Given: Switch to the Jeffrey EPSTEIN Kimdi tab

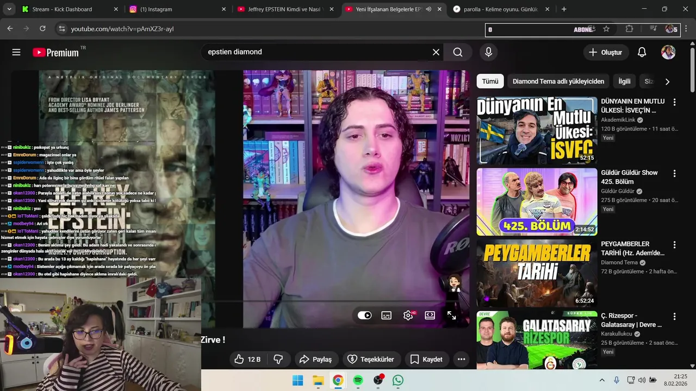Looking at the screenshot, I should [285, 9].
